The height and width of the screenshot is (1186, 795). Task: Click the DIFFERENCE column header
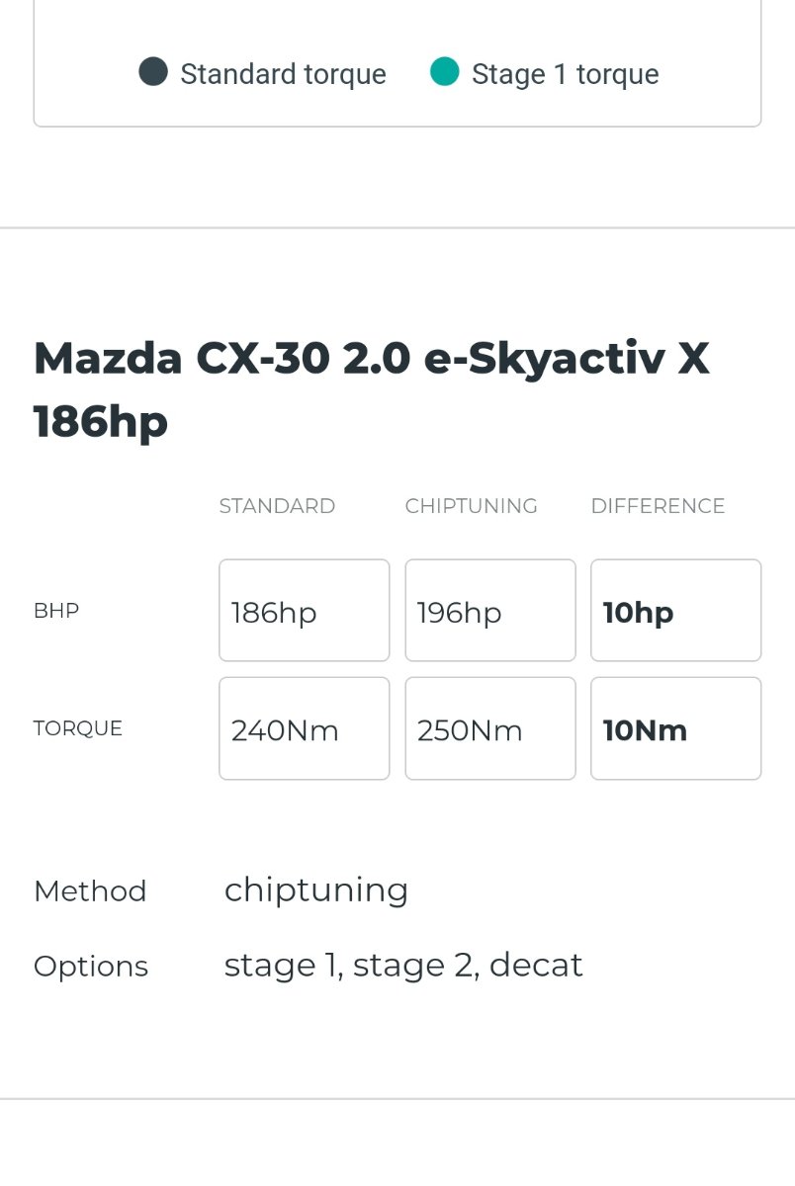point(658,506)
